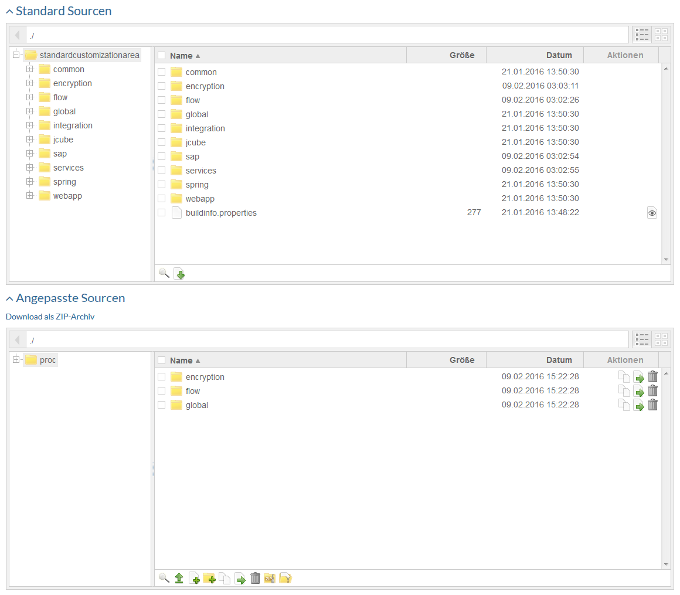Create new file in Angepasste Sourcen toolbar
This screenshot has width=680, height=595.
pos(194,579)
